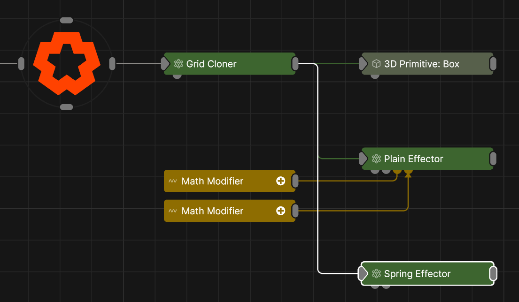Click the wave icon on upper Math Modifier
This screenshot has height=302, width=519.
pos(173,181)
